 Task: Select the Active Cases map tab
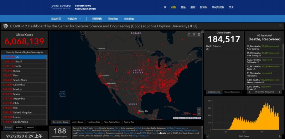(78, 122)
